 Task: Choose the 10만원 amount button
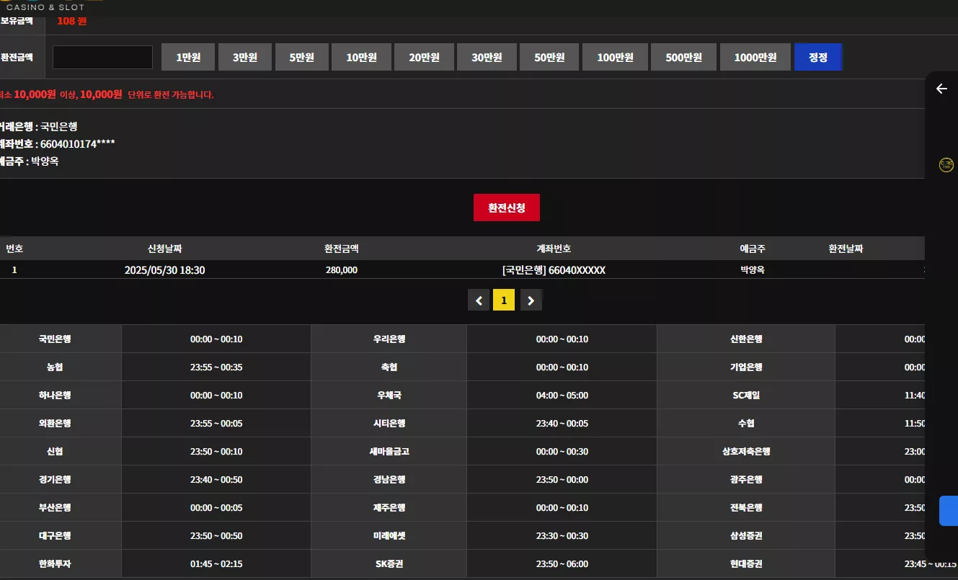point(361,58)
